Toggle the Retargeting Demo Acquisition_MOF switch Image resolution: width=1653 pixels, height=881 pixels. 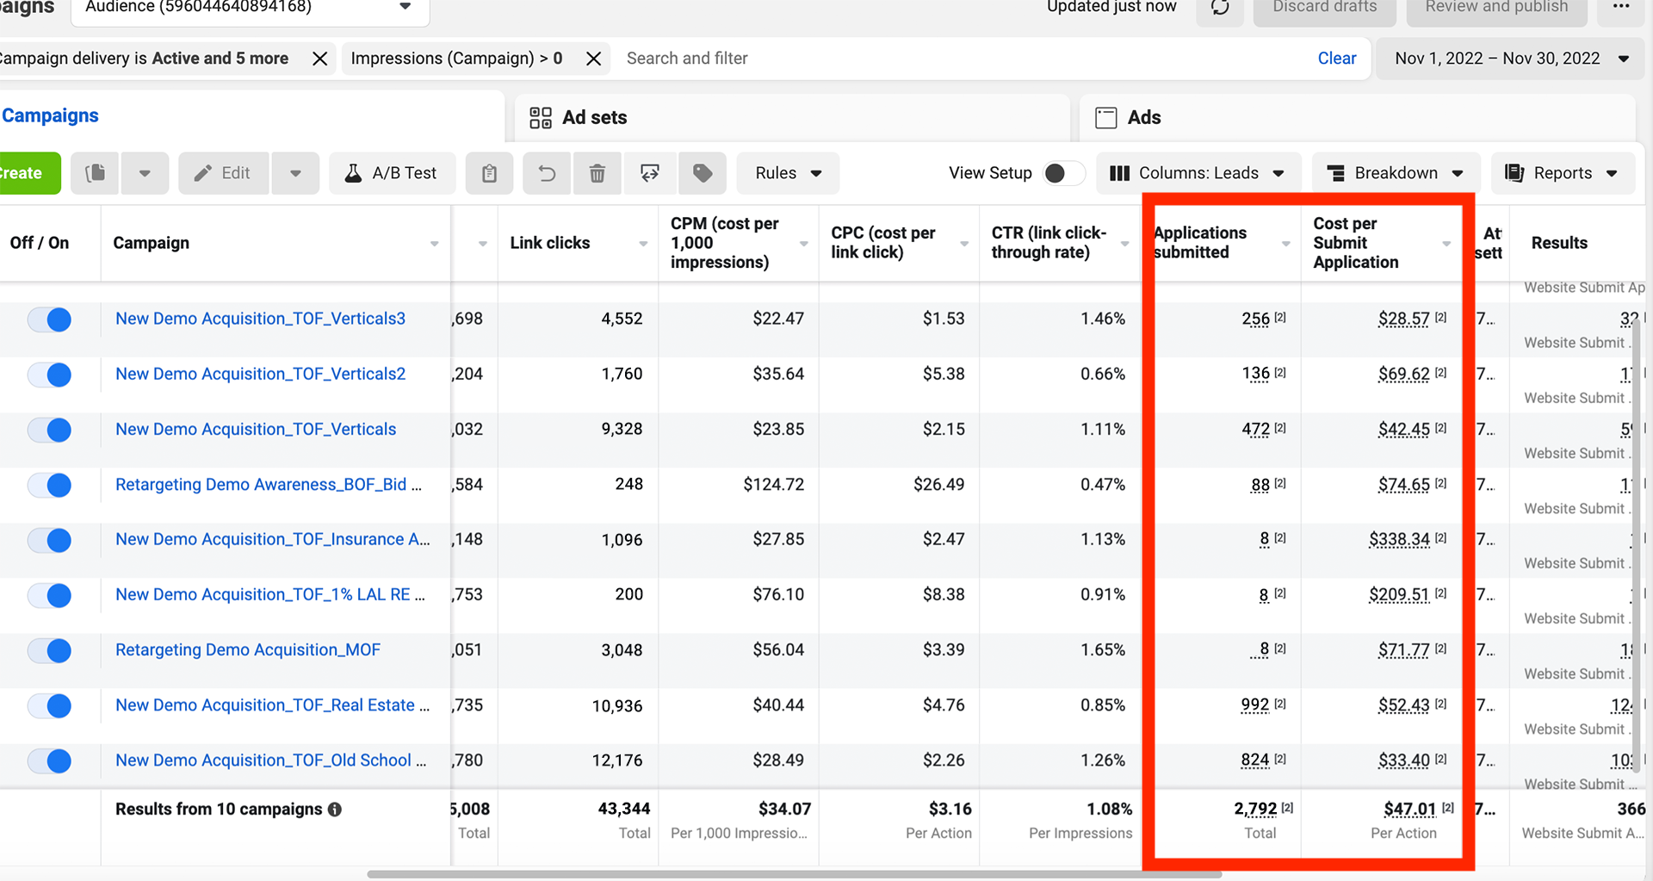(49, 650)
